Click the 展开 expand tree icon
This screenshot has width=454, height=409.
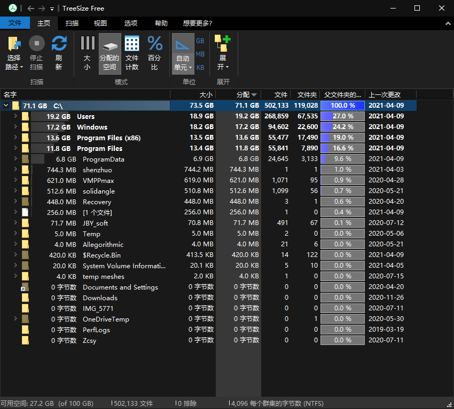click(222, 44)
